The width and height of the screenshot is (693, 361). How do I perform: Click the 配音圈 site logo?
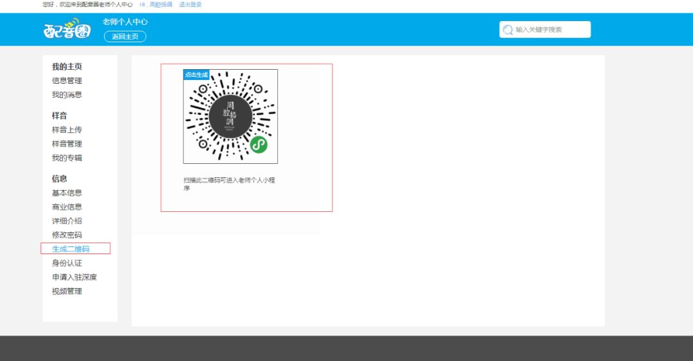(67, 29)
